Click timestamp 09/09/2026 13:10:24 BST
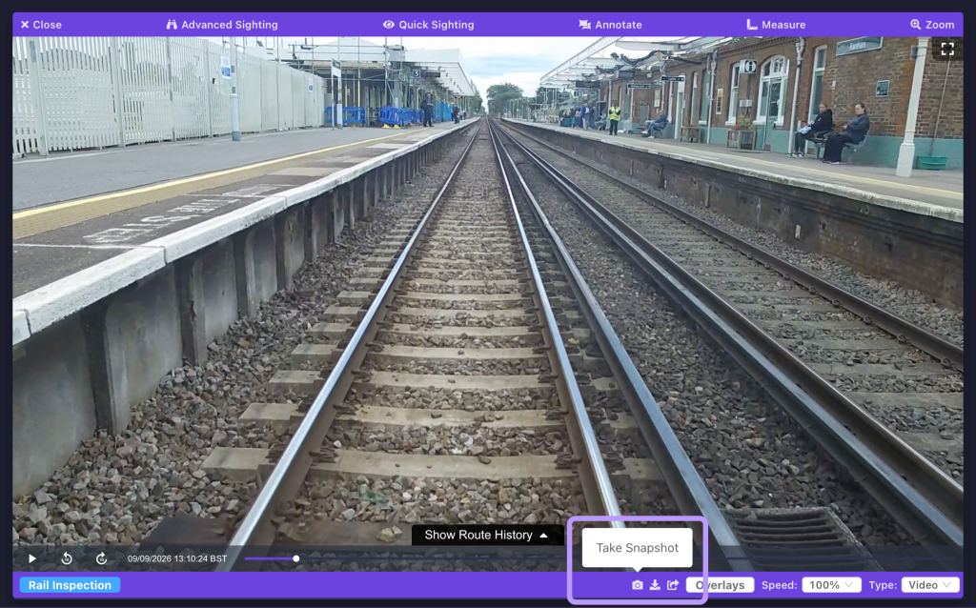 pos(177,558)
